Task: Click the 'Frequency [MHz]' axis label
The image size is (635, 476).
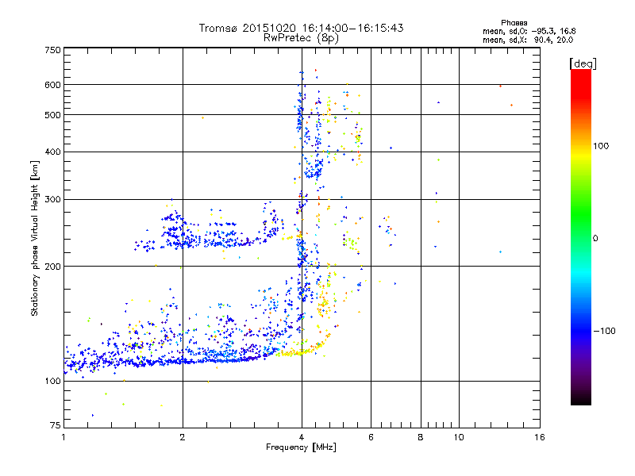Action: click(301, 447)
